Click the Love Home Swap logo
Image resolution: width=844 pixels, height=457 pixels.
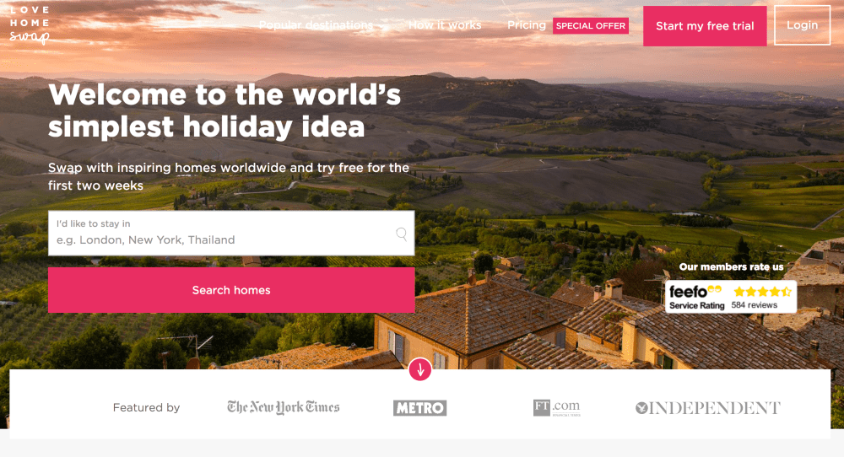[30, 24]
